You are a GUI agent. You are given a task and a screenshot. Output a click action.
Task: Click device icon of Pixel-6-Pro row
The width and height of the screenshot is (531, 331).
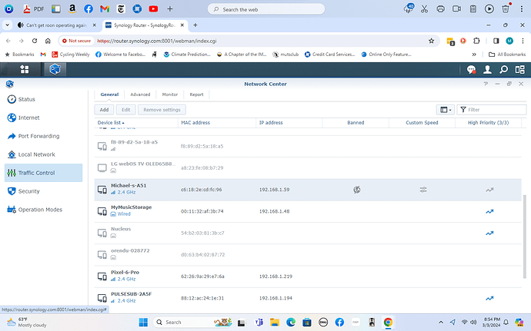coord(102,276)
